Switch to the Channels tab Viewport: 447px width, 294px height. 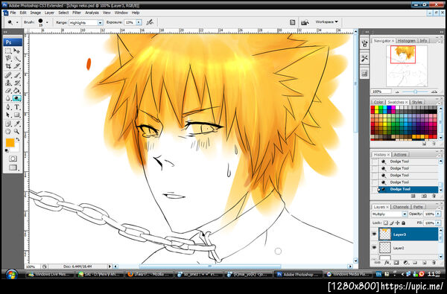[x=401, y=207]
